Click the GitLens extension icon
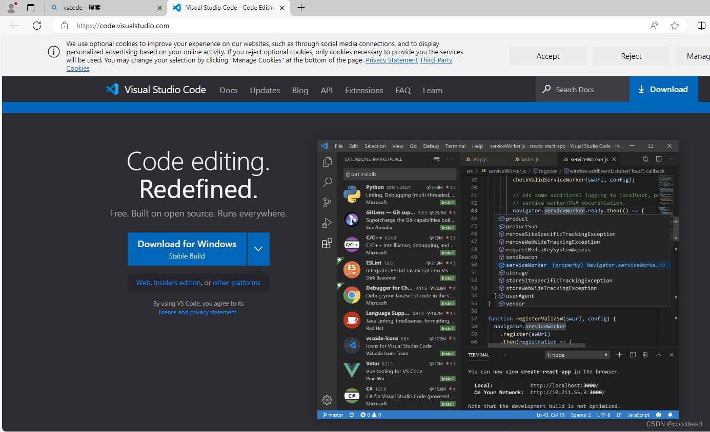Screen dimensions: 710x432 [x=352, y=220]
